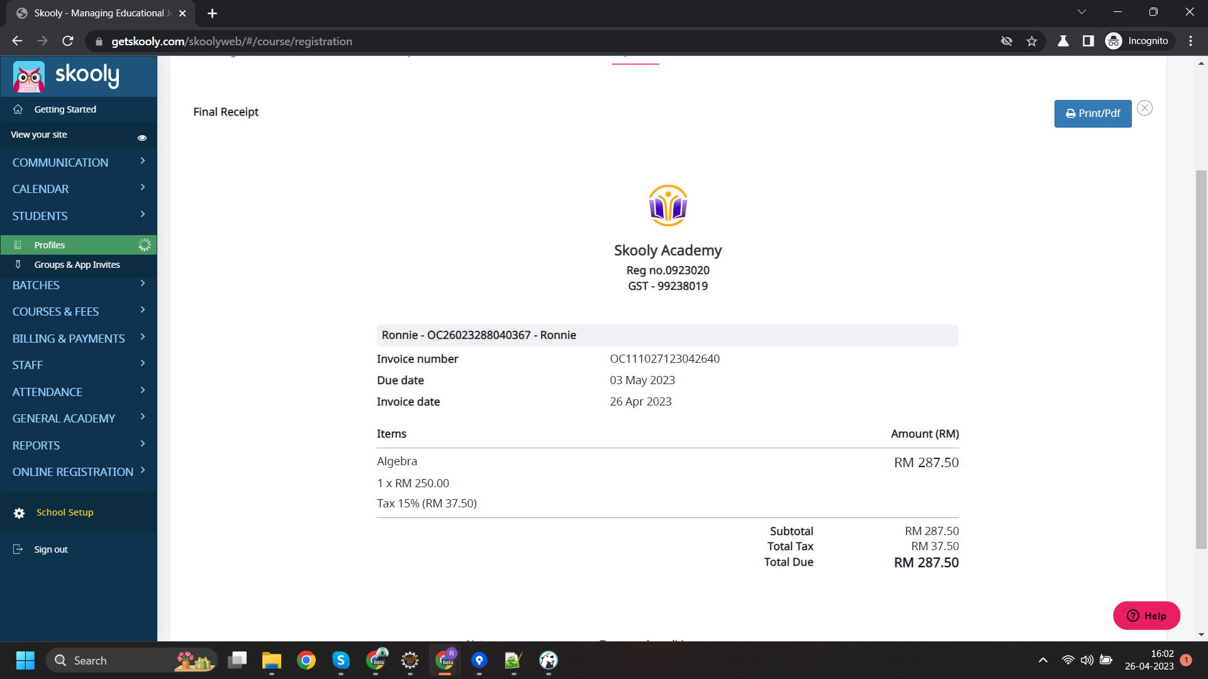Click the browser address bar

click(541, 41)
